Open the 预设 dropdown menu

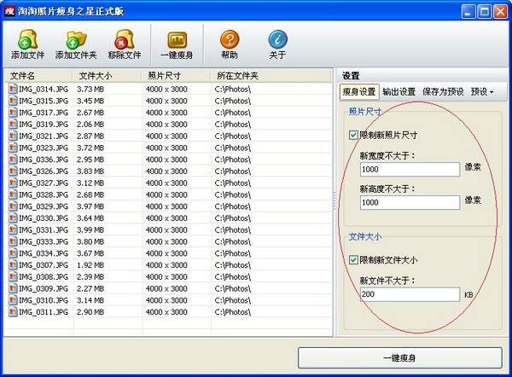pyautogui.click(x=483, y=91)
